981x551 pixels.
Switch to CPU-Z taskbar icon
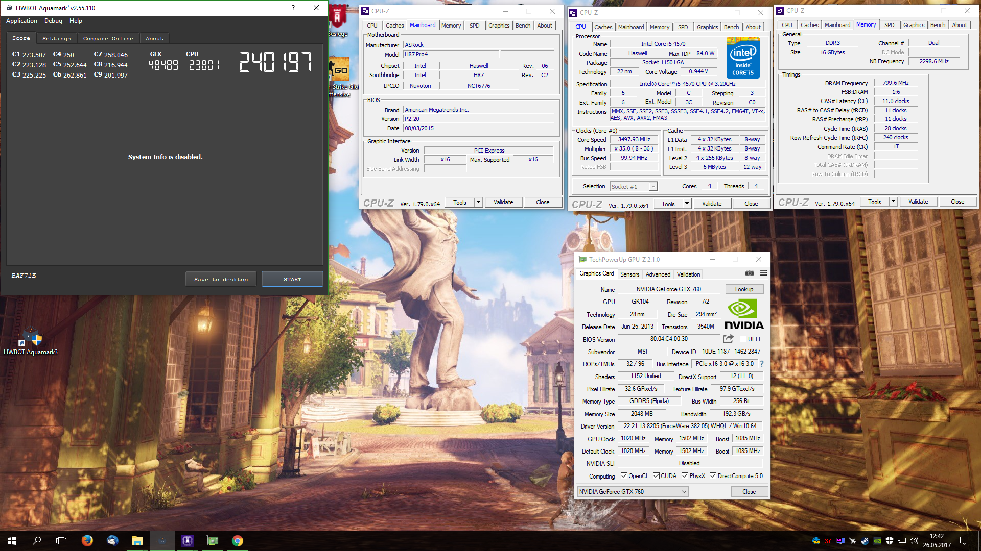(188, 541)
